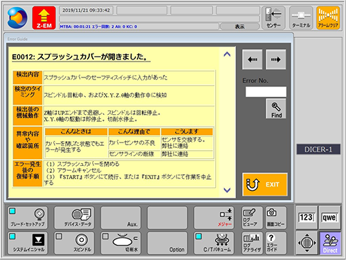Open the qwe keyboard input

point(329,217)
